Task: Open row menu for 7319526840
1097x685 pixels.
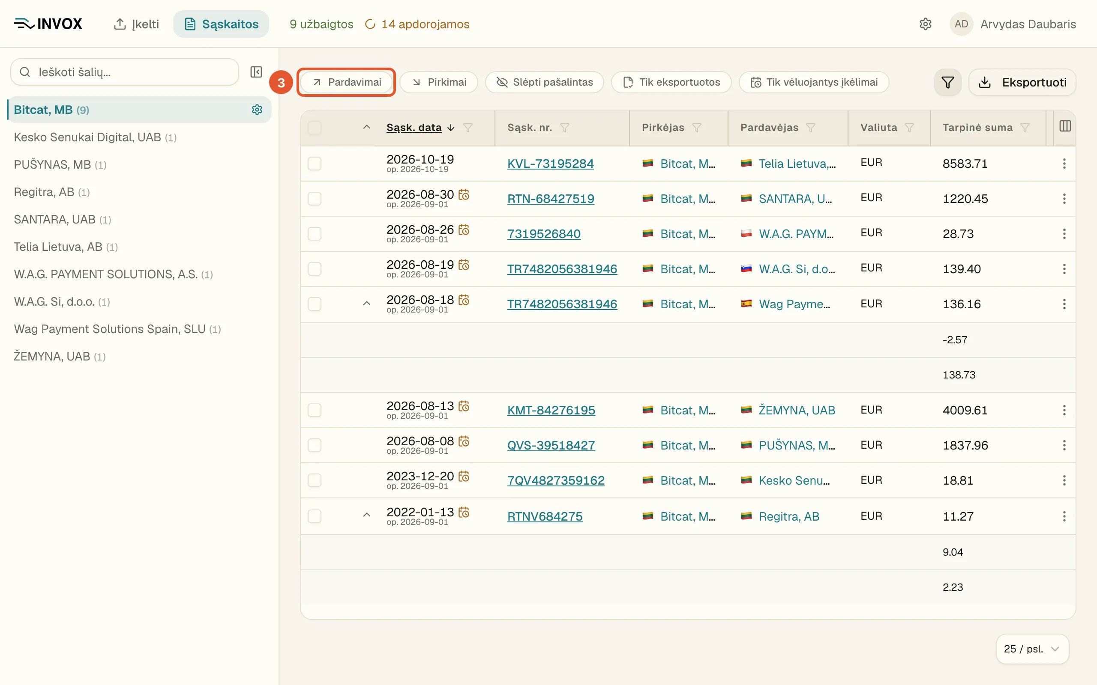Action: [x=1064, y=234]
